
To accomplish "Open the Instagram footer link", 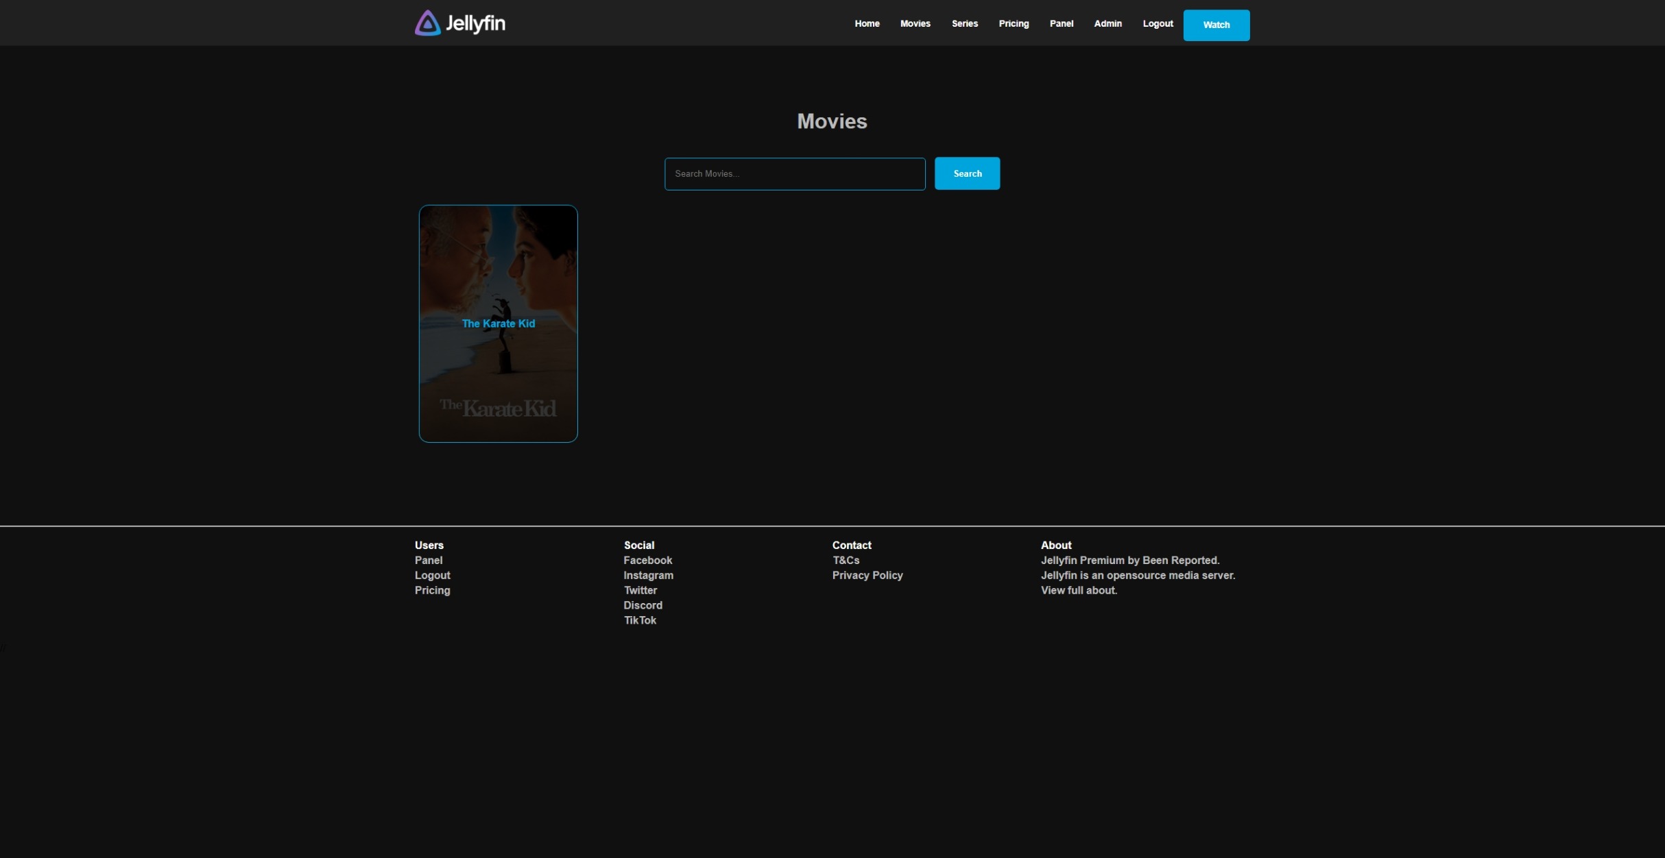I will point(648,576).
